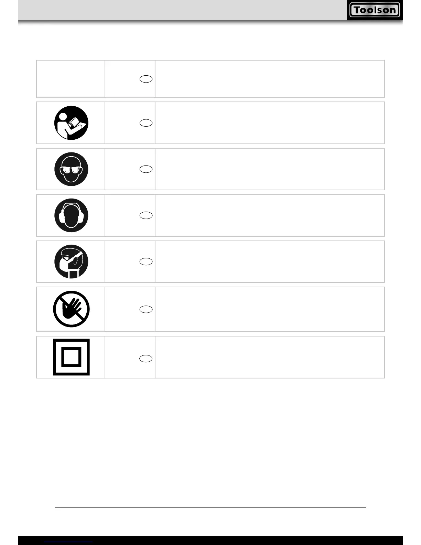421x545 pixels.
Task: Click the oval next to the goggles symbol
Action: point(146,169)
